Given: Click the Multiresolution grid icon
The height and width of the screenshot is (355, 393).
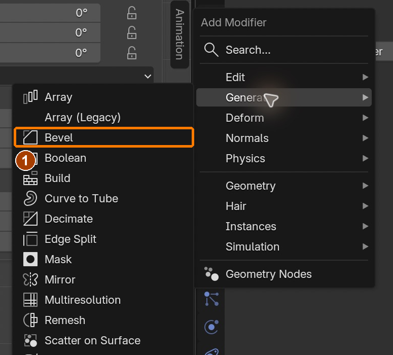Looking at the screenshot, I should click(x=30, y=300).
